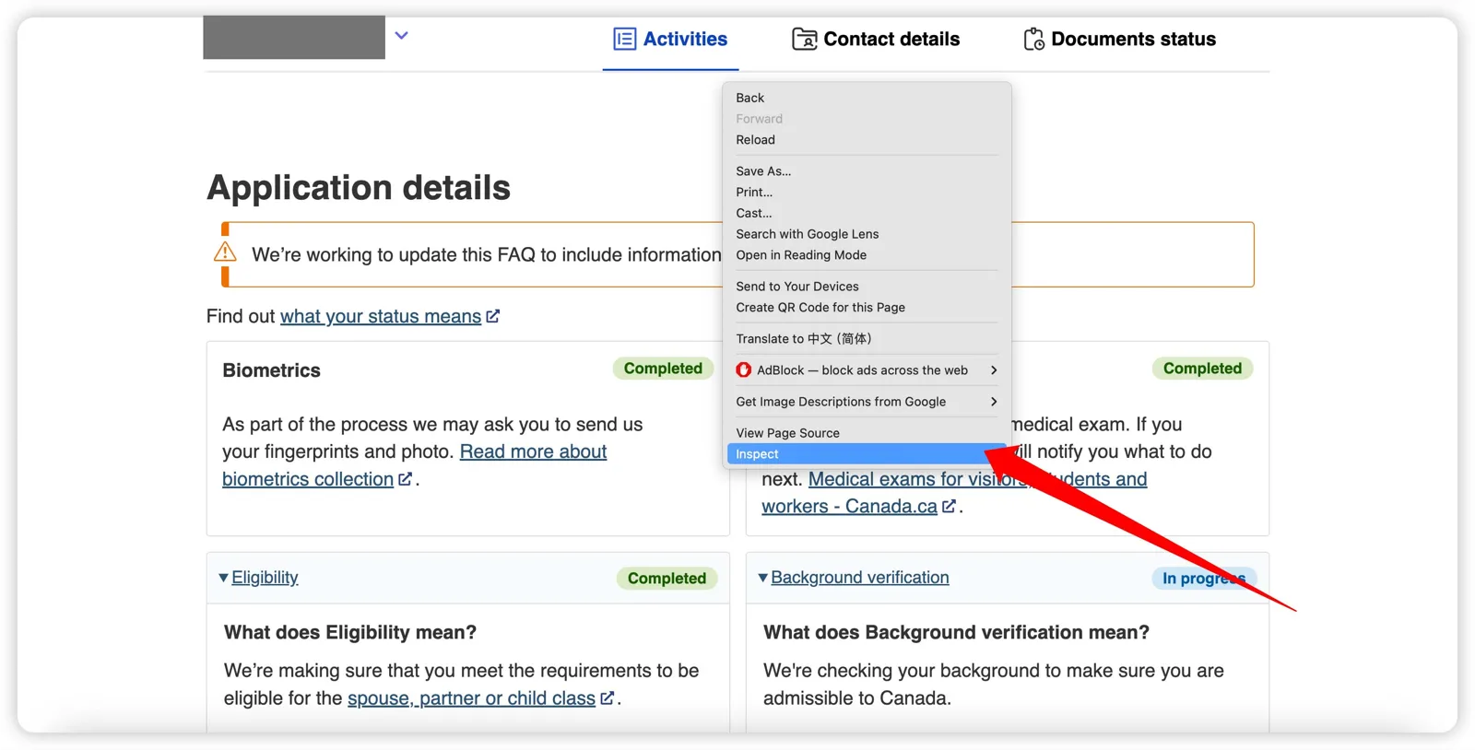Open 'Read more about biometrics collection' link
This screenshot has width=1475, height=750.
(414, 465)
